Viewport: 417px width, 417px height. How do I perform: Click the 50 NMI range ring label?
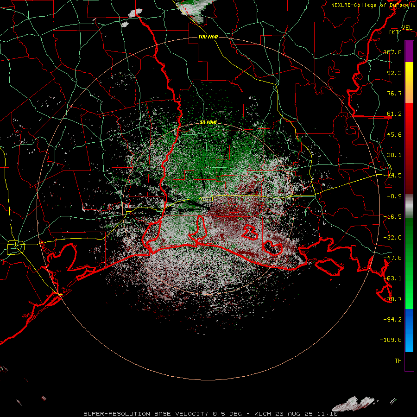[x=208, y=123]
